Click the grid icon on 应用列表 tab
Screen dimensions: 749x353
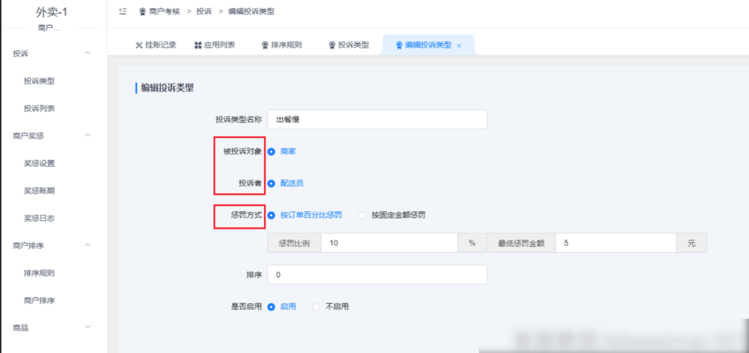(197, 45)
